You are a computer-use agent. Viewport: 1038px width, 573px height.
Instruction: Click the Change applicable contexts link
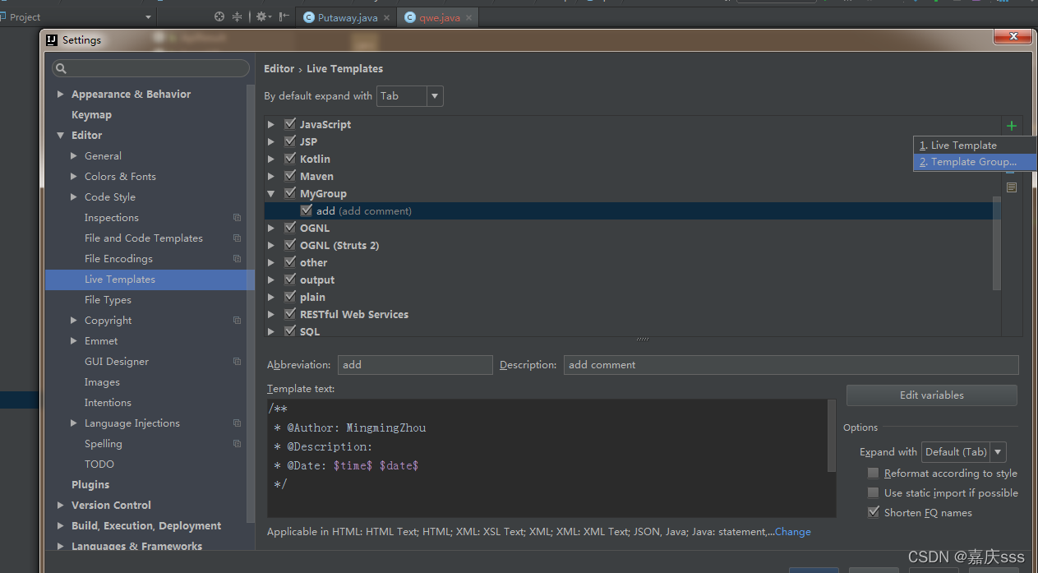coord(793,532)
